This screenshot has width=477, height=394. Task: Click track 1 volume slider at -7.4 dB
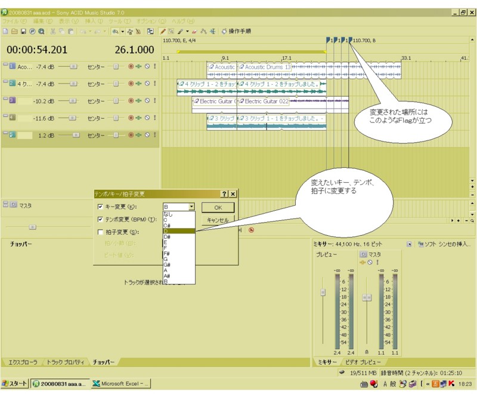point(73,66)
